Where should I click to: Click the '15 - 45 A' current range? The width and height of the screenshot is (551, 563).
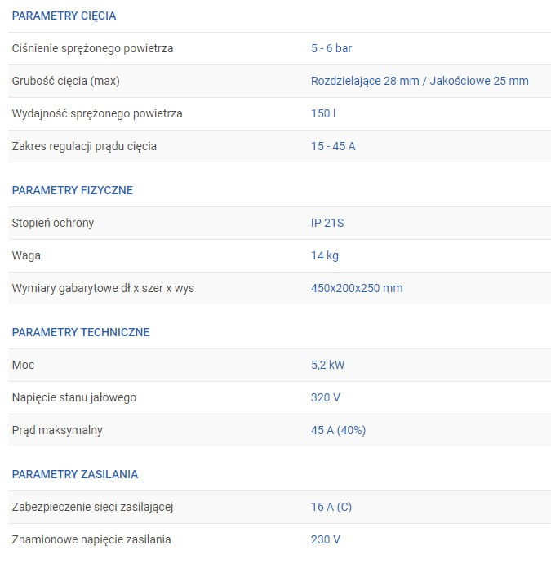333,146
